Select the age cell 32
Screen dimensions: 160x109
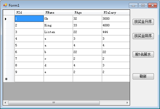[x=88, y=19]
